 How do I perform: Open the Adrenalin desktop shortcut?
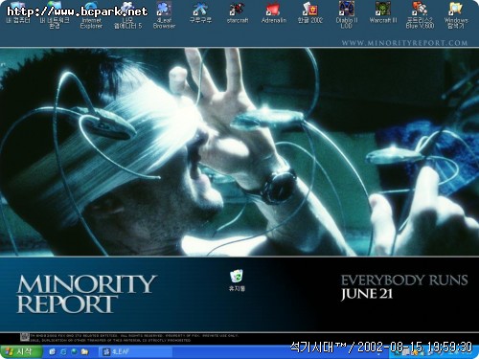(x=274, y=12)
